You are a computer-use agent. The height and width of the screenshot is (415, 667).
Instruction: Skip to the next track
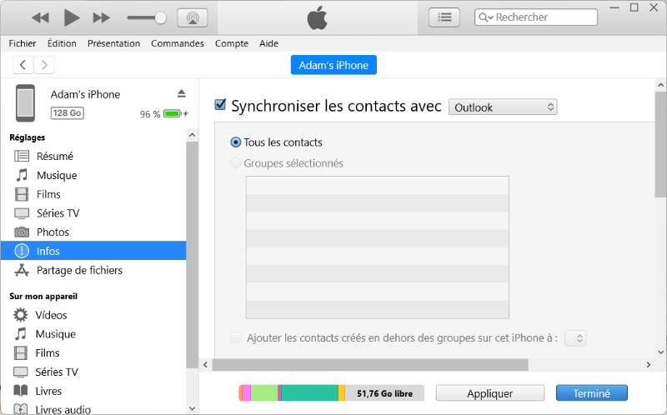(x=101, y=17)
